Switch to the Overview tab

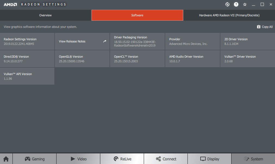coord(45,15)
